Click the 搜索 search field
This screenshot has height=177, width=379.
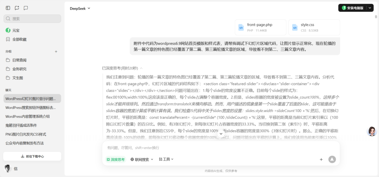point(32,19)
